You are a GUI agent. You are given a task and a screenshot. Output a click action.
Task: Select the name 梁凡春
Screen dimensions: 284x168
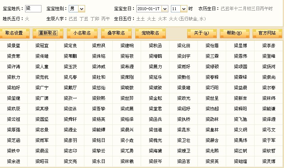(x=70, y=77)
